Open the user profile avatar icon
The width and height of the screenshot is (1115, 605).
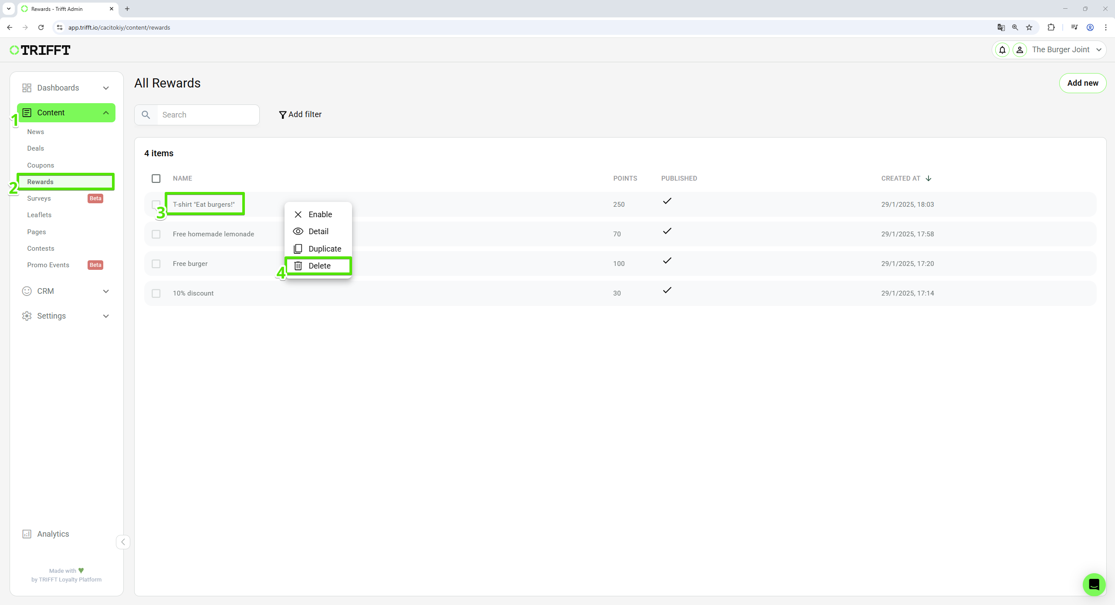pyautogui.click(x=1020, y=50)
